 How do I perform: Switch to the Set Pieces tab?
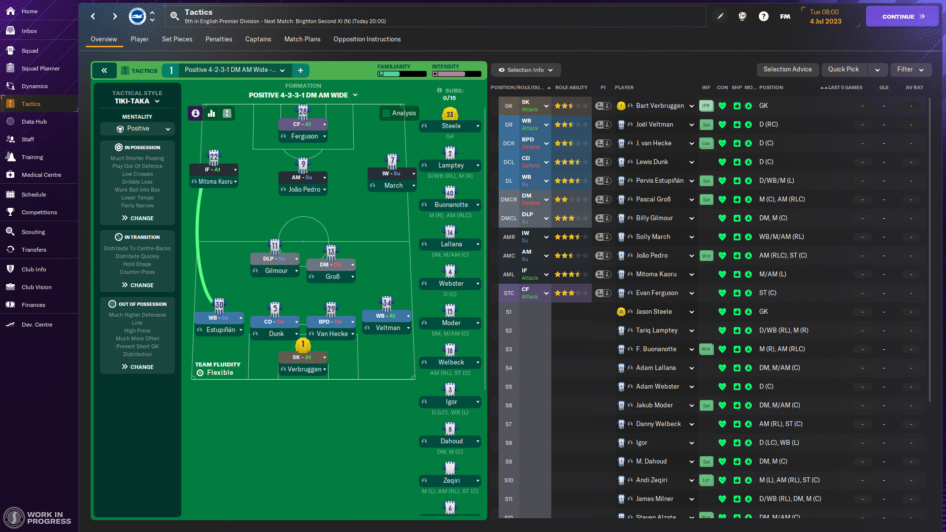point(176,39)
